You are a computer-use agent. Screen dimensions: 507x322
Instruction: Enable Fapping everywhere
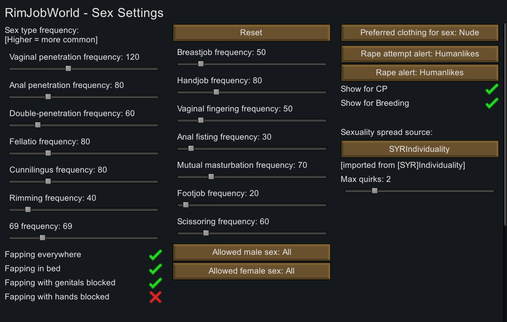156,254
